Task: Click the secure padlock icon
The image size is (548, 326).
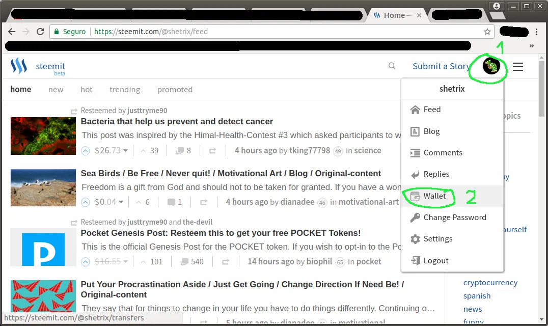Action: (56, 32)
